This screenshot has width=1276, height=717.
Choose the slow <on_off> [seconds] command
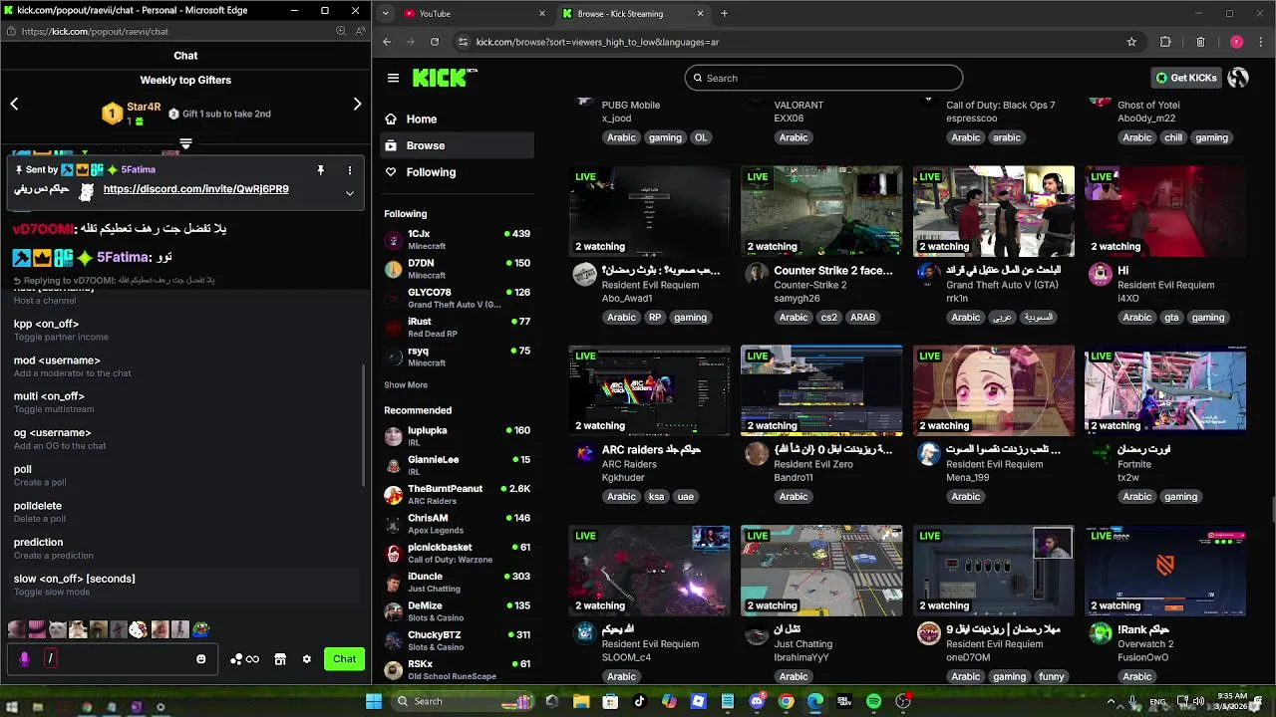pos(184,585)
